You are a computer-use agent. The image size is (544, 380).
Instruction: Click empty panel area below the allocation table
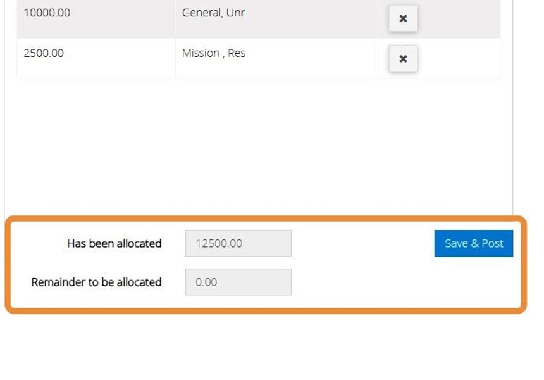(253, 146)
